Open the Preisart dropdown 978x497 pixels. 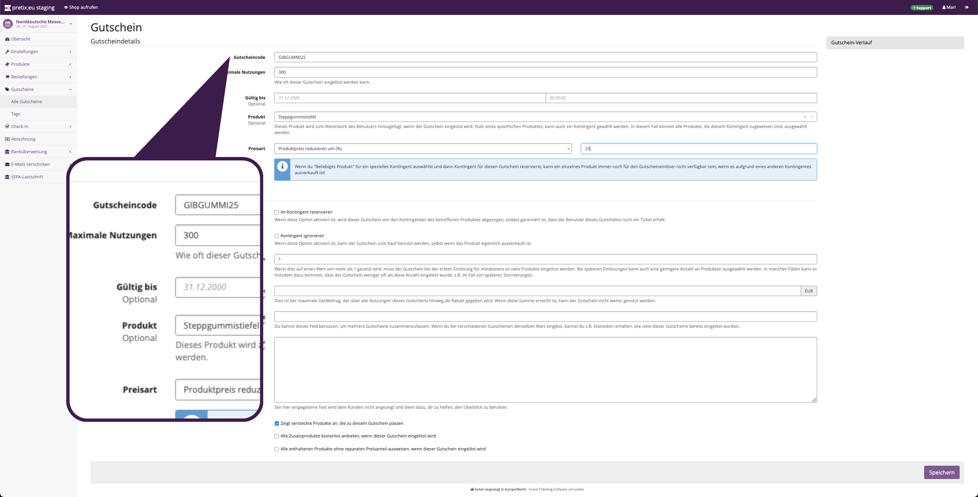point(423,149)
